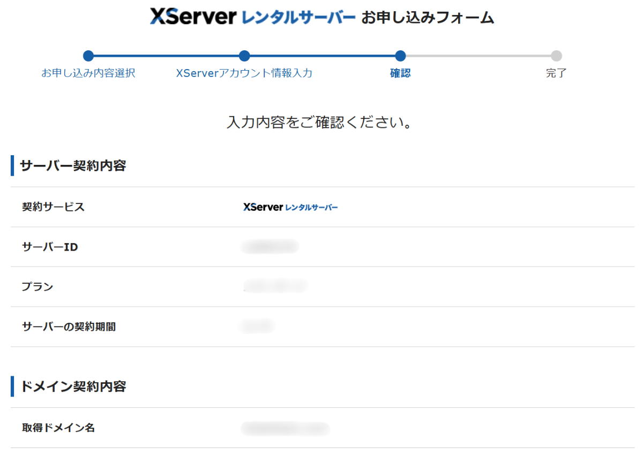Click the blurred プラン value
Image resolution: width=643 pixels, height=455 pixels.
[275, 286]
